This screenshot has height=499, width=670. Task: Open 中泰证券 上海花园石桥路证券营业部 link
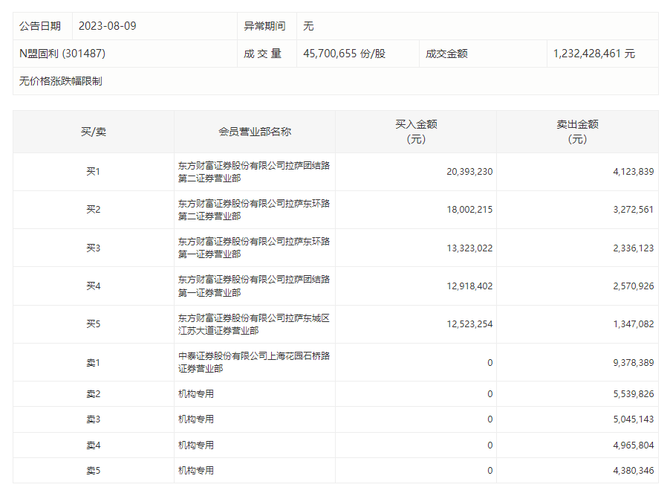tap(253, 362)
